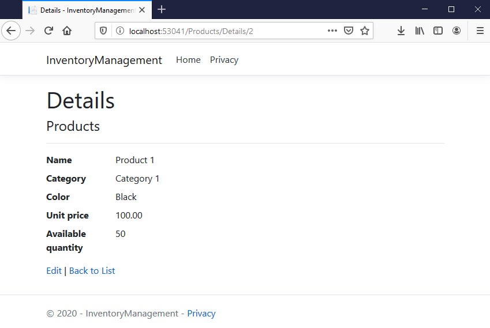The image size is (490, 328).
Task: Reload the current page
Action: [x=48, y=31]
